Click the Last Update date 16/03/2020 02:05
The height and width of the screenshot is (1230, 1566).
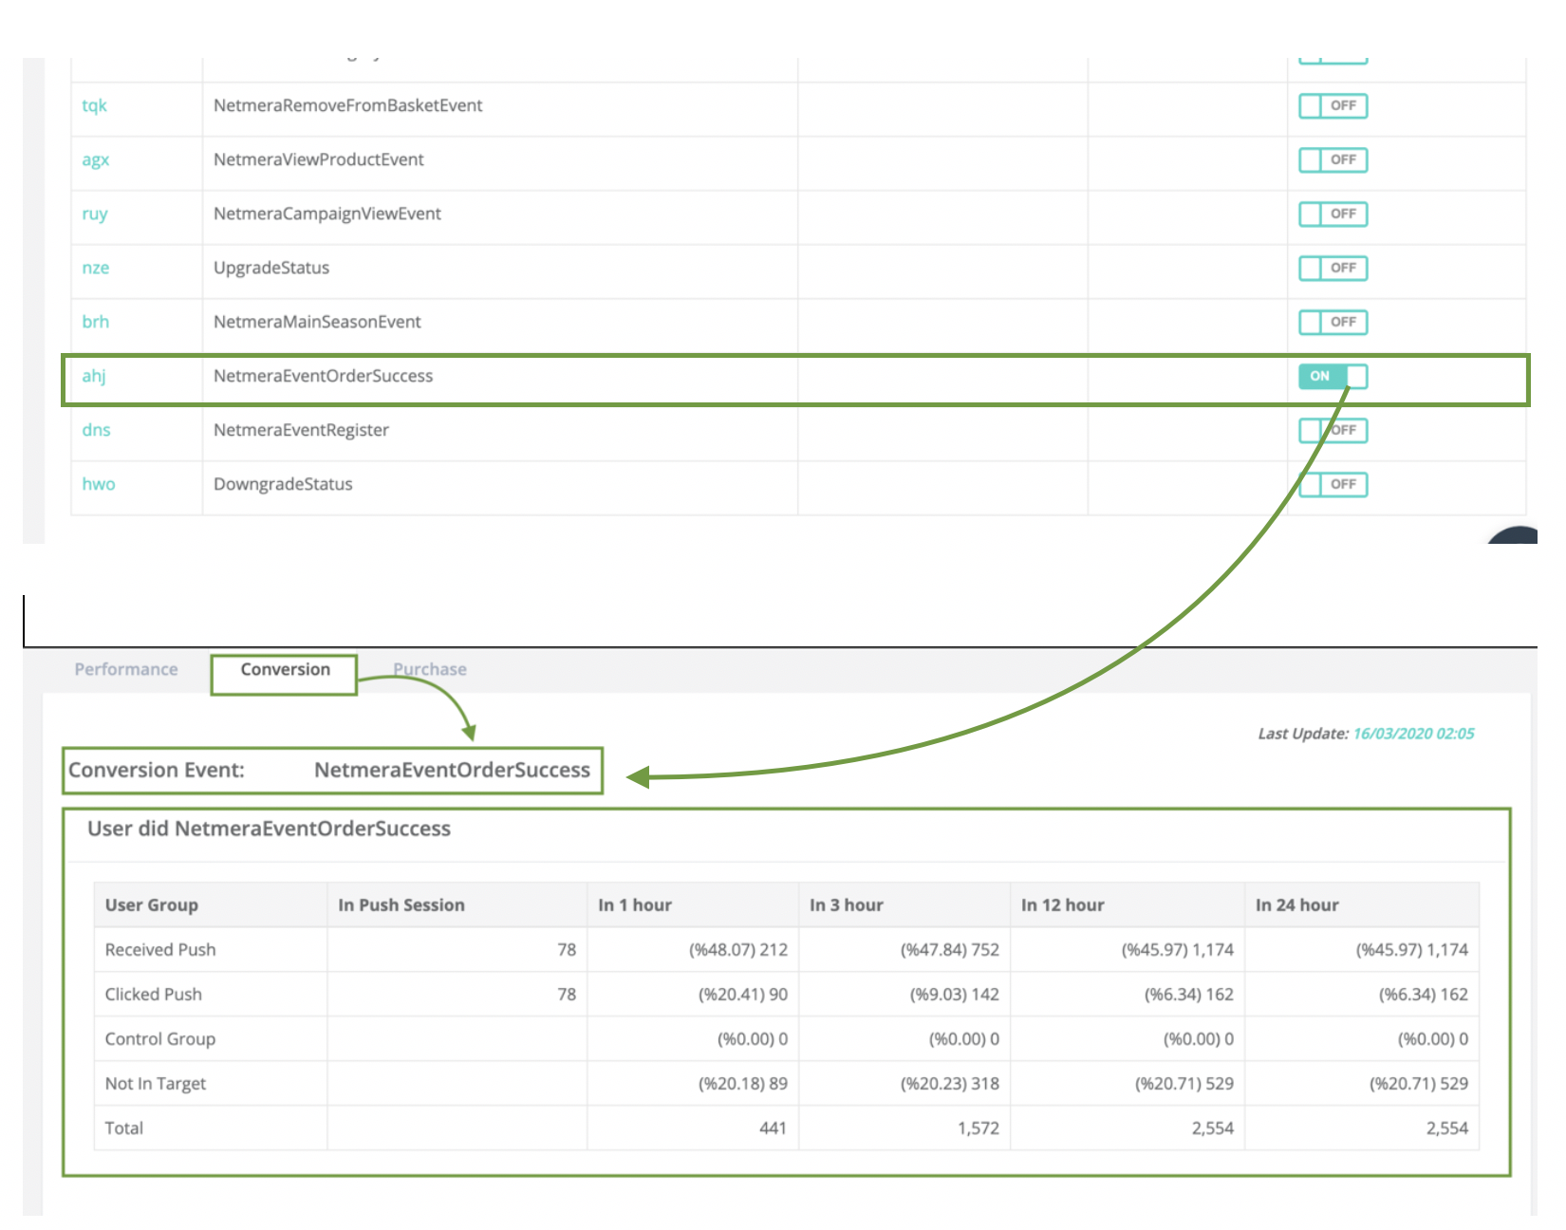coord(1413,734)
